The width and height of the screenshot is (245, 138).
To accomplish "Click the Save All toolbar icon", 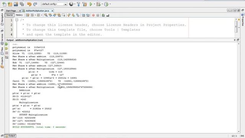I will point(22,4).
